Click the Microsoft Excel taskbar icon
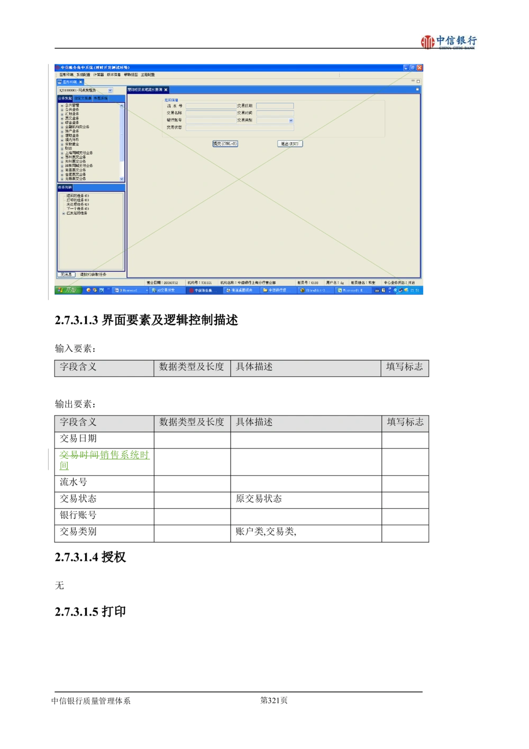The width and height of the screenshot is (529, 749). [x=353, y=291]
